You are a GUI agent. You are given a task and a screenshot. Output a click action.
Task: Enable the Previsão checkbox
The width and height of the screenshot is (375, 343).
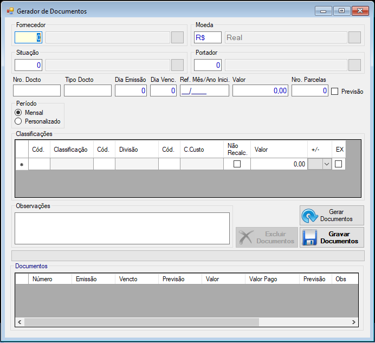click(x=334, y=91)
